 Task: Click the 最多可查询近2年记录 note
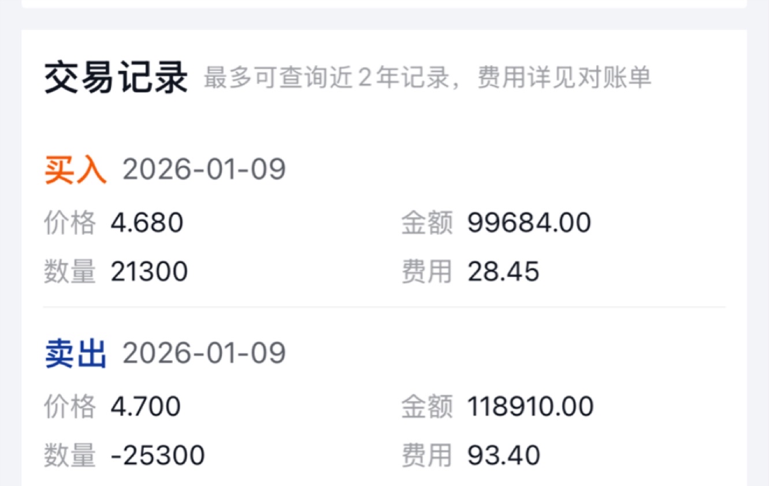(326, 78)
